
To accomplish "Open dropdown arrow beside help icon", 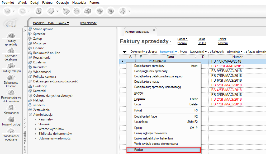I will 129,11.
